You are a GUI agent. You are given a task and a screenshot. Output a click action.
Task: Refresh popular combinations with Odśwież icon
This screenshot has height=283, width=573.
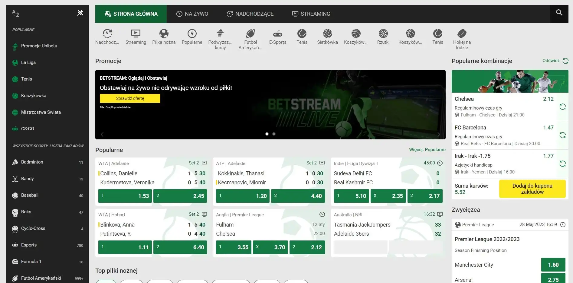point(565,61)
